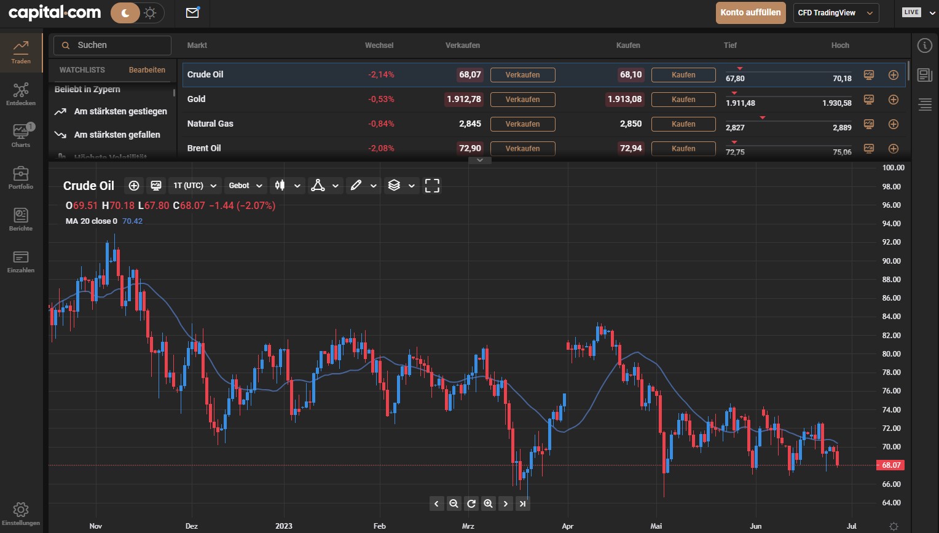The height and width of the screenshot is (533, 939).
Task: Zoom in the chart
Action: pyautogui.click(x=489, y=503)
